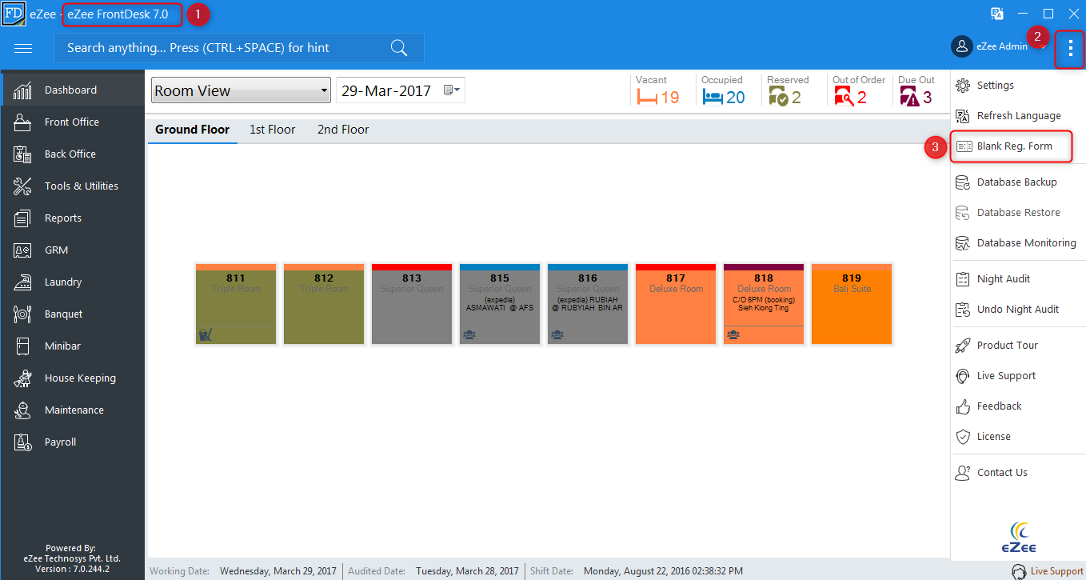Viewport: 1086px width, 580px height.
Task: Click the Occupied rooms bed icon
Action: click(x=713, y=97)
